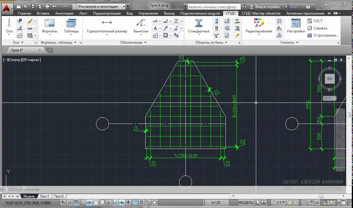The height and width of the screenshot is (208, 353).
Task: Toggle lineweight display in status bar
Action: 128,203
